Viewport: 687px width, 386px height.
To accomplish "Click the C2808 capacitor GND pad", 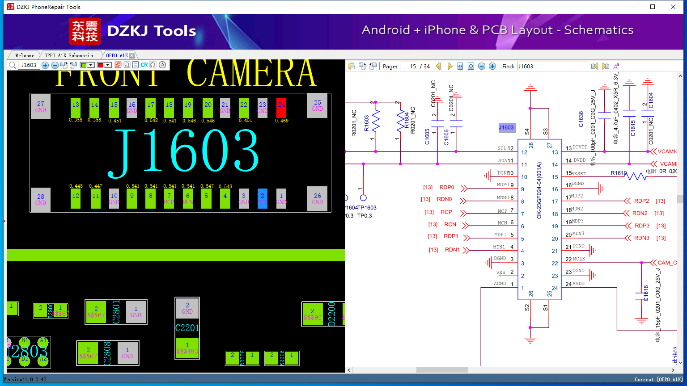I will (x=127, y=353).
